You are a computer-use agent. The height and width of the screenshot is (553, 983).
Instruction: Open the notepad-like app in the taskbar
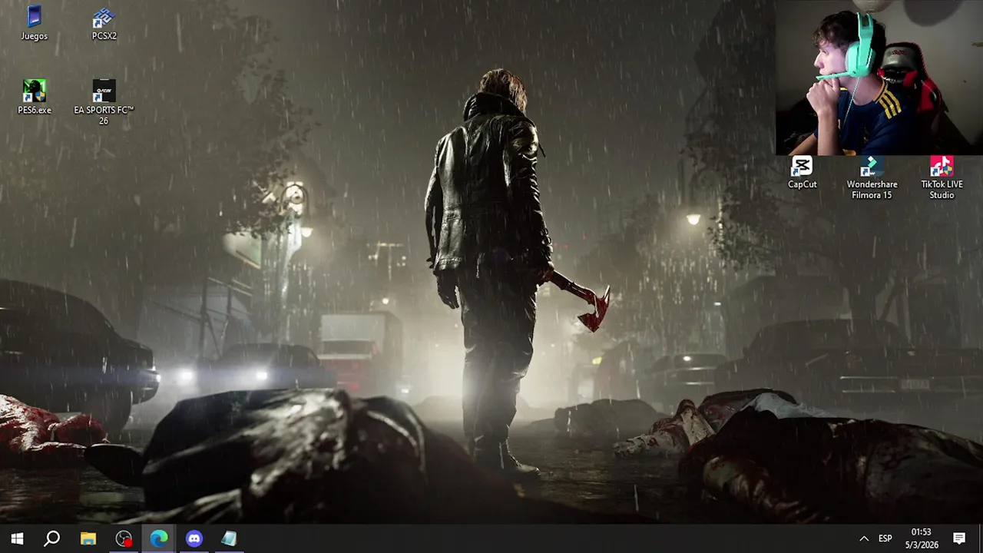coord(230,538)
